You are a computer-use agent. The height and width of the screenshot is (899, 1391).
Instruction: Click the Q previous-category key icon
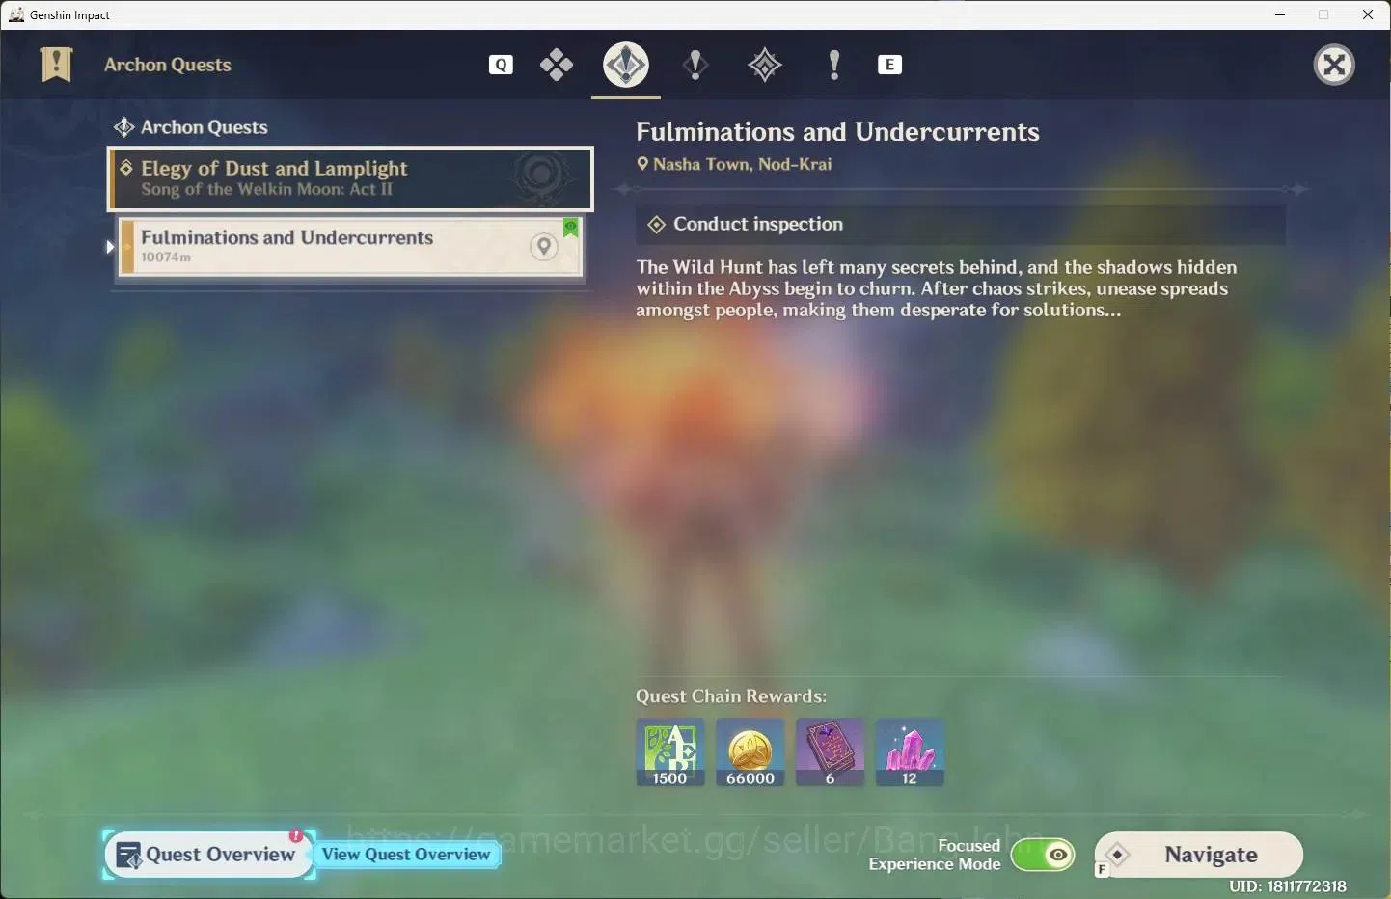(x=501, y=65)
